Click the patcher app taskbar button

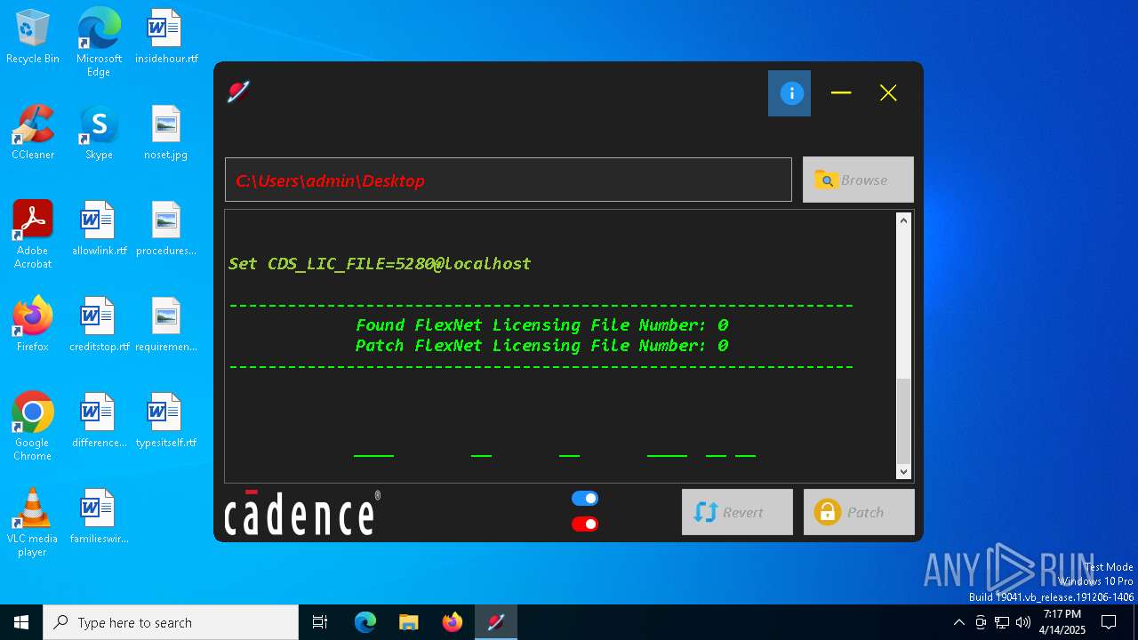496,622
